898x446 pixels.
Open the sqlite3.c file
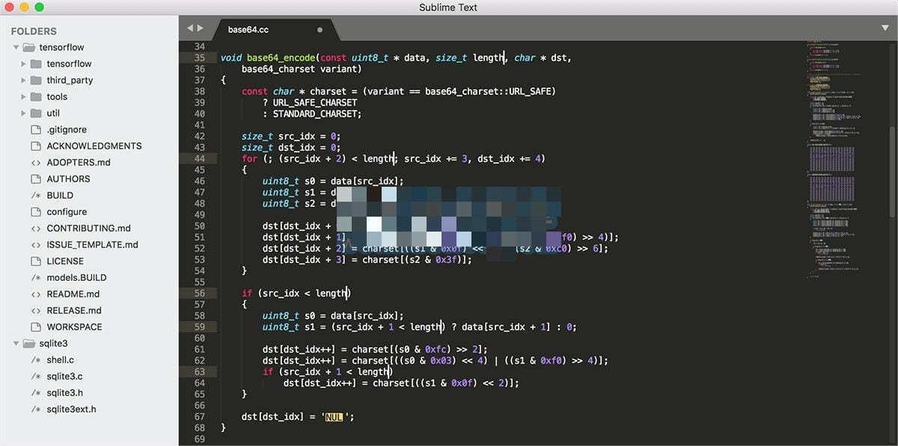click(x=64, y=376)
